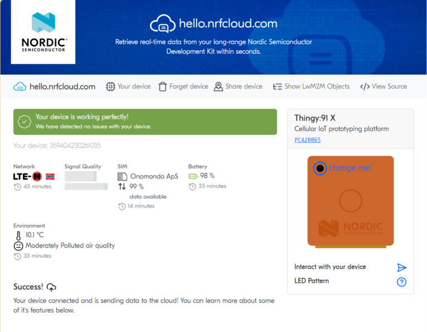Open the Your device menu item
This screenshot has width=427, height=332.
pos(128,87)
